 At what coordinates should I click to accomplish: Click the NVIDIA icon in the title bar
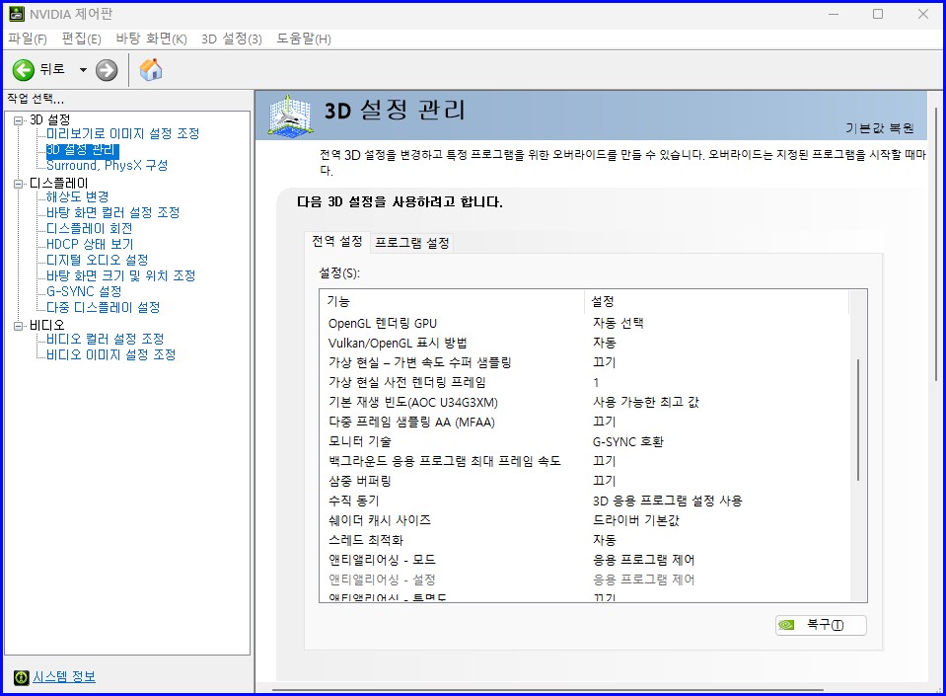(17, 14)
